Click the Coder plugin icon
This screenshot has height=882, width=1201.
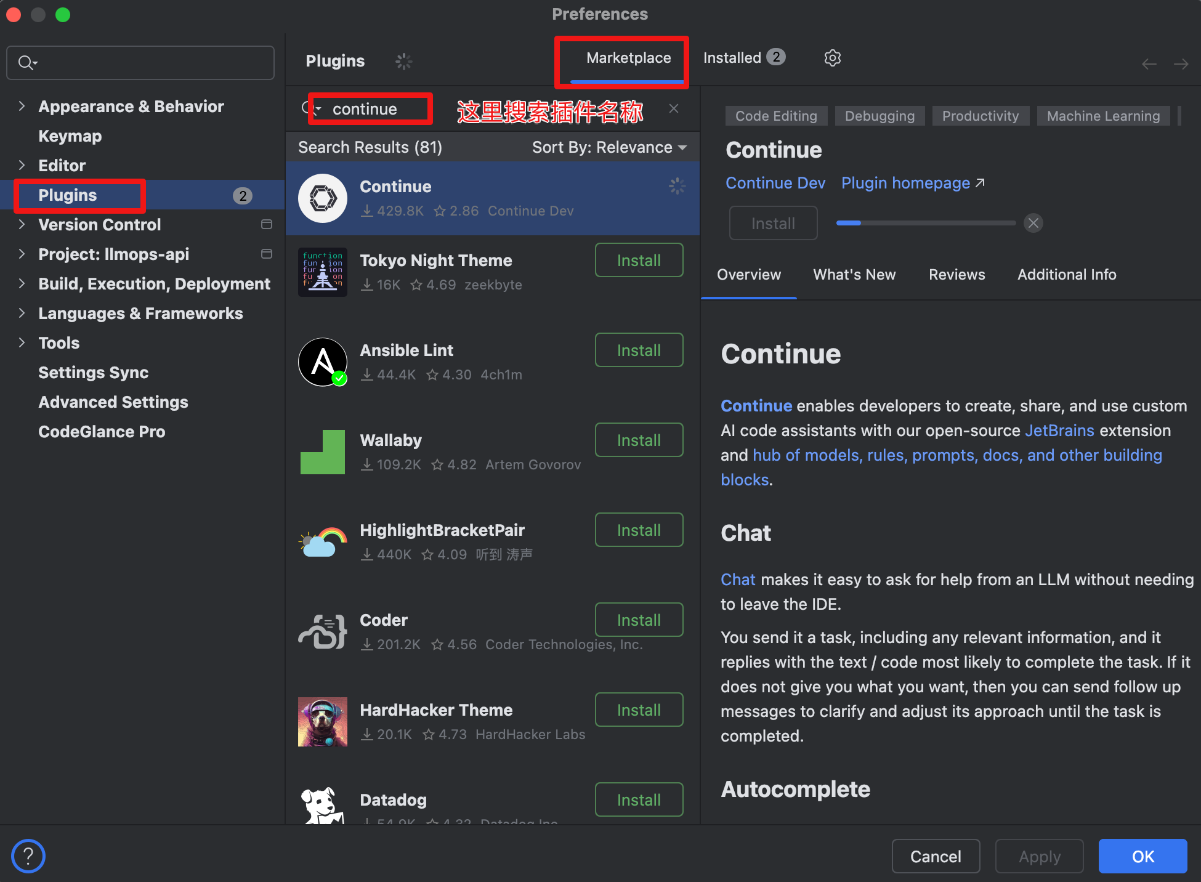click(323, 631)
